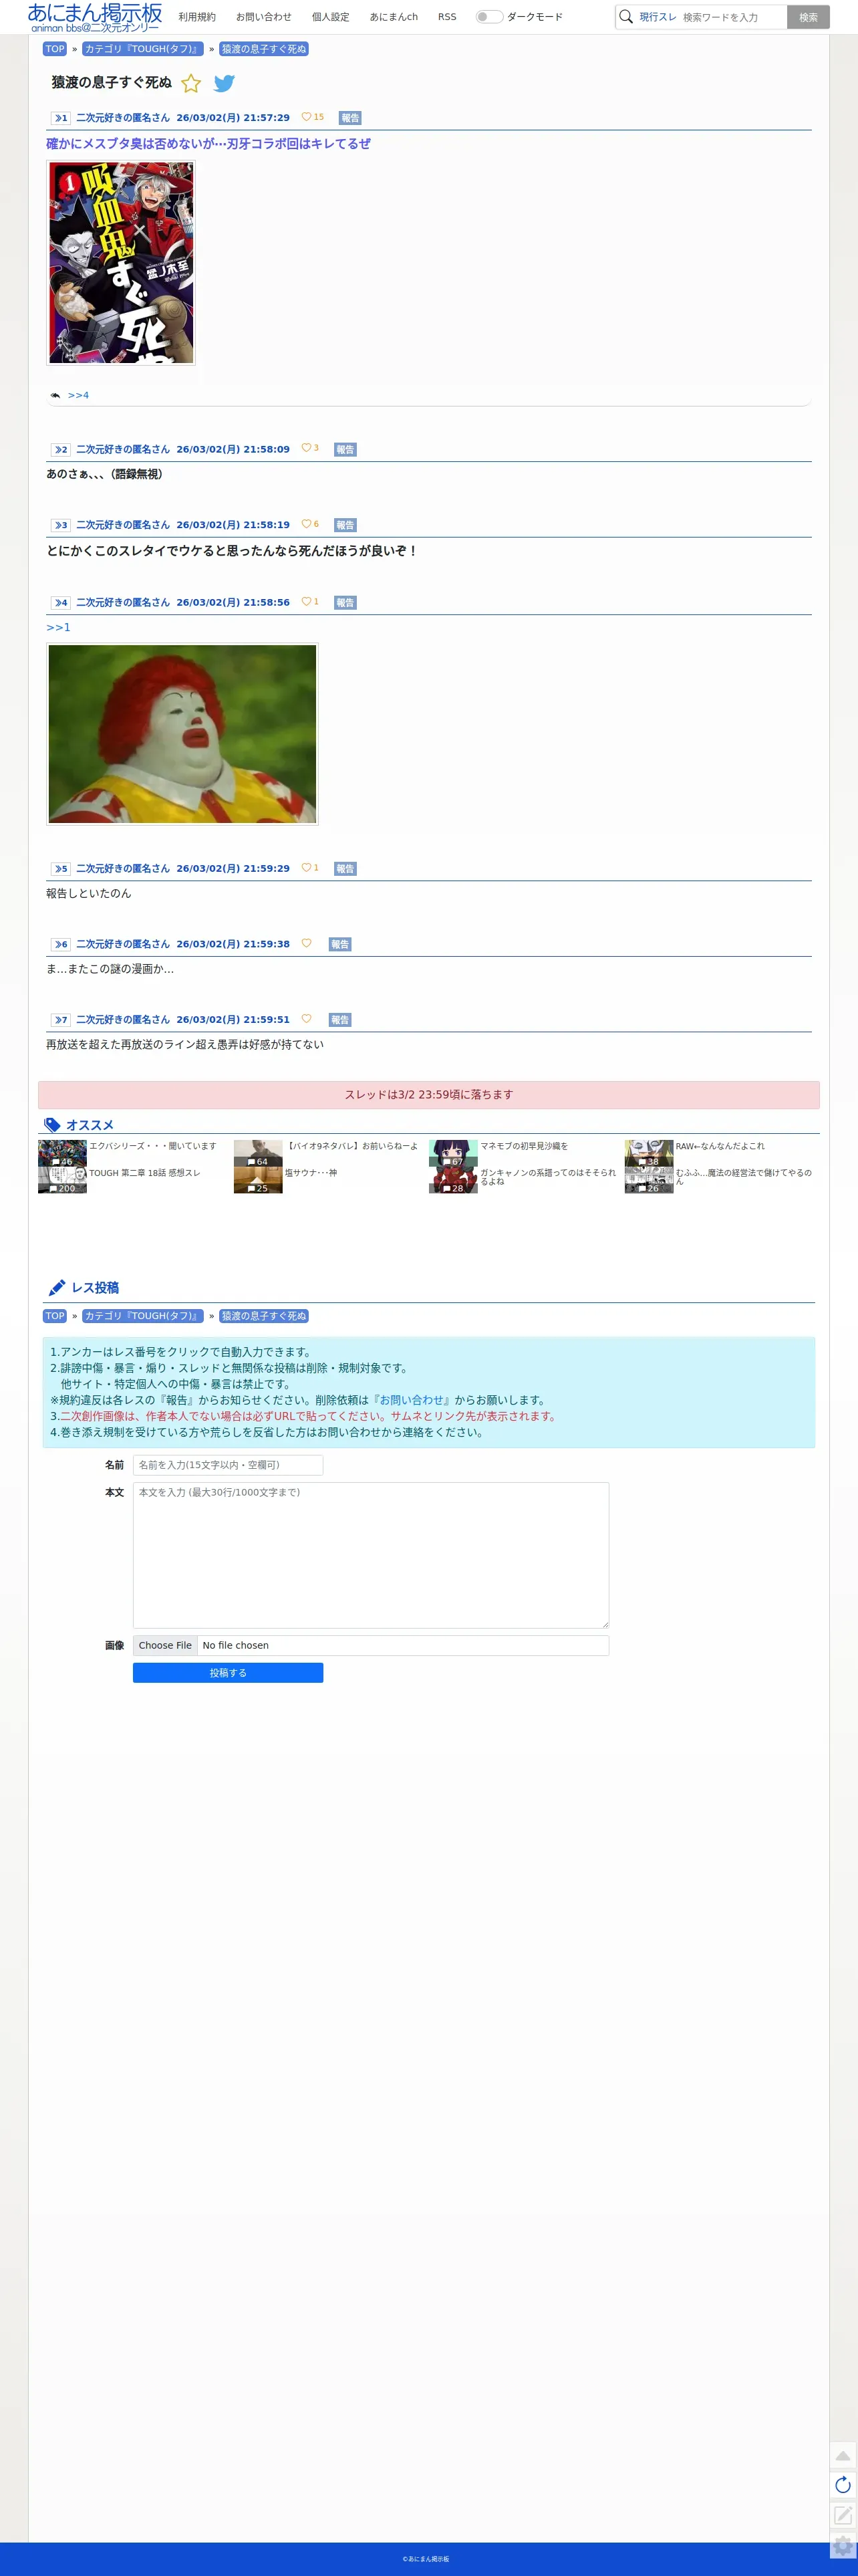The image size is (858, 2576).
Task: Click the pencil icon beside レス投稿 heading
Action: click(x=57, y=1288)
